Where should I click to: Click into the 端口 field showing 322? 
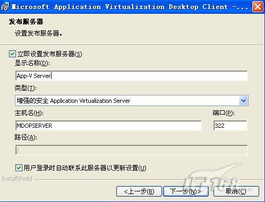230,126
